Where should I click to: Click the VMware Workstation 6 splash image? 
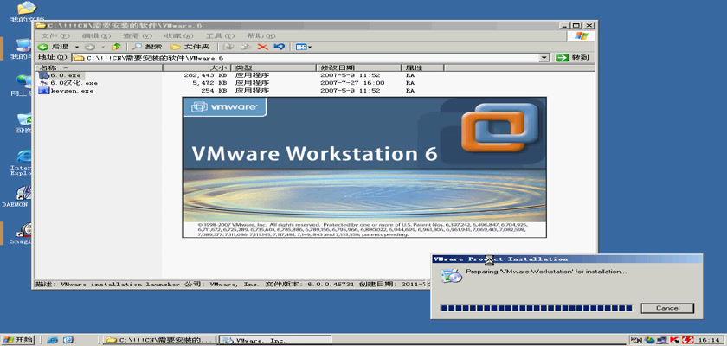pos(364,167)
